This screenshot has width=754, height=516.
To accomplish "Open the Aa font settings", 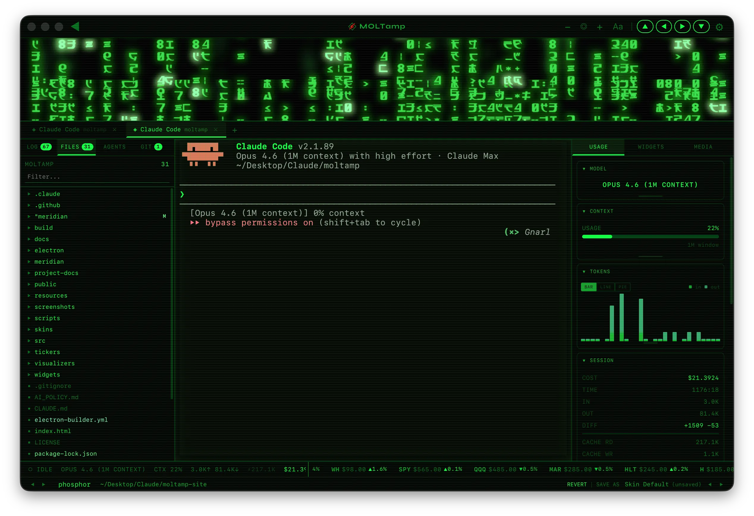I will (618, 26).
